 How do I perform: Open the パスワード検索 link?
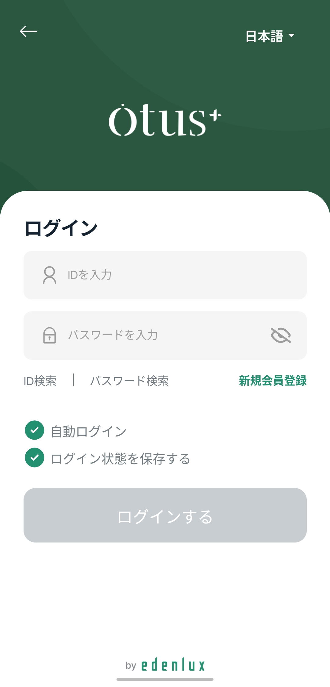(x=129, y=381)
